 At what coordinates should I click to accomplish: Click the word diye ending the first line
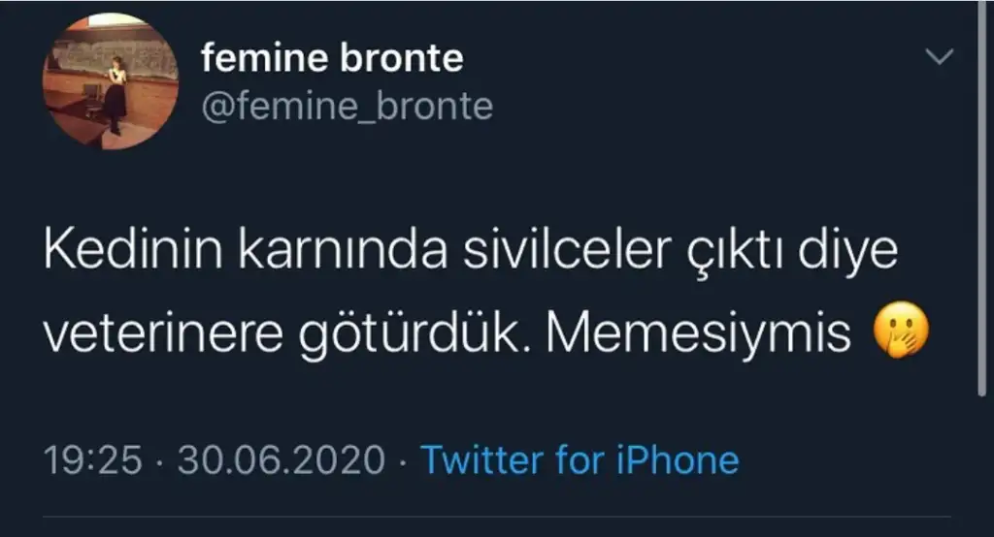tap(847, 251)
